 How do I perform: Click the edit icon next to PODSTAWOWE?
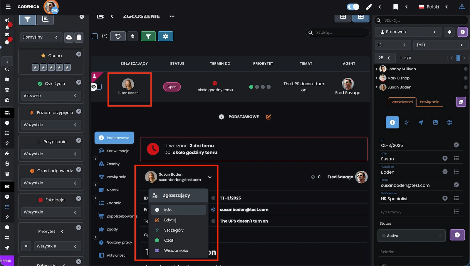(268, 117)
